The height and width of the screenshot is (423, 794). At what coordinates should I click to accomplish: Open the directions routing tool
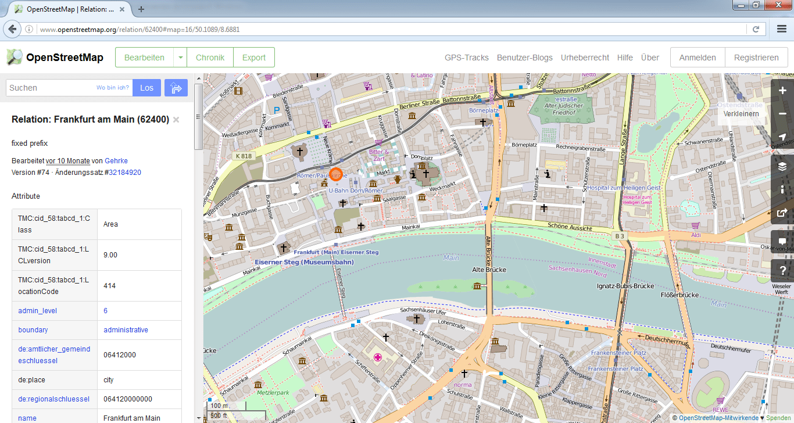point(176,87)
